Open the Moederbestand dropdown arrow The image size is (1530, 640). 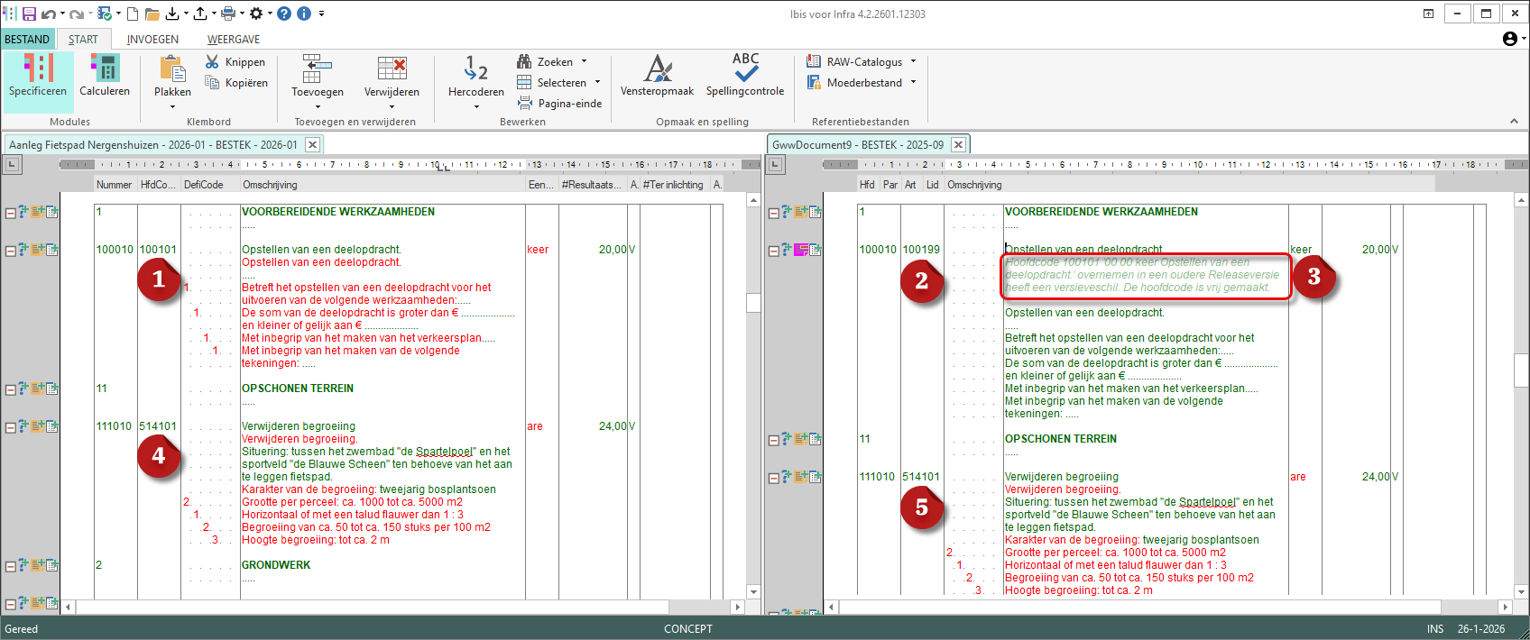[913, 83]
